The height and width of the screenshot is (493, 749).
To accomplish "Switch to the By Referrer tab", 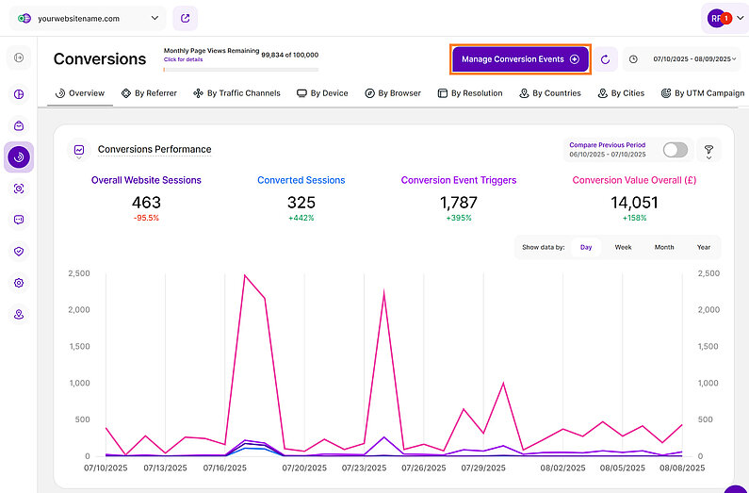I will [150, 93].
